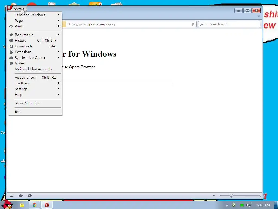The width and height of the screenshot is (278, 209).
Task: Open the volume speaker tray icon
Action: (x=248, y=205)
